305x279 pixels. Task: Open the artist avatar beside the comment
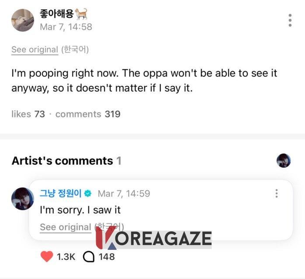(x=22, y=199)
